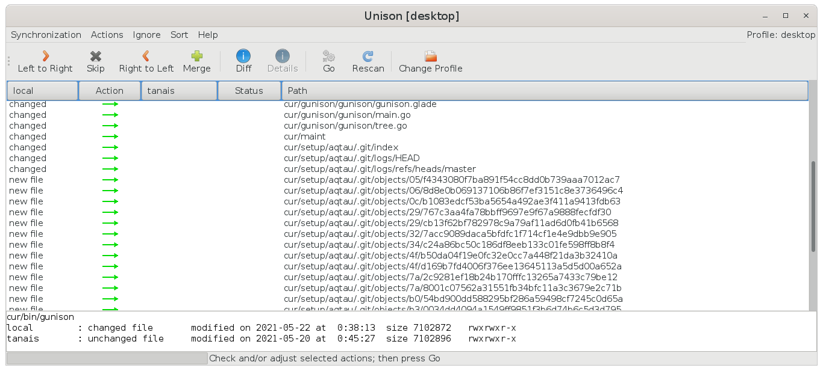Open the Ignore menu
The image size is (823, 371).
coord(147,35)
